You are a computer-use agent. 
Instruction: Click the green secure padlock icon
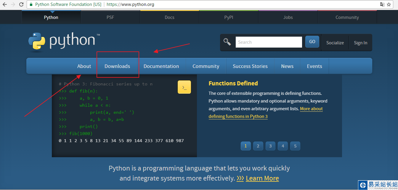click(31, 4)
